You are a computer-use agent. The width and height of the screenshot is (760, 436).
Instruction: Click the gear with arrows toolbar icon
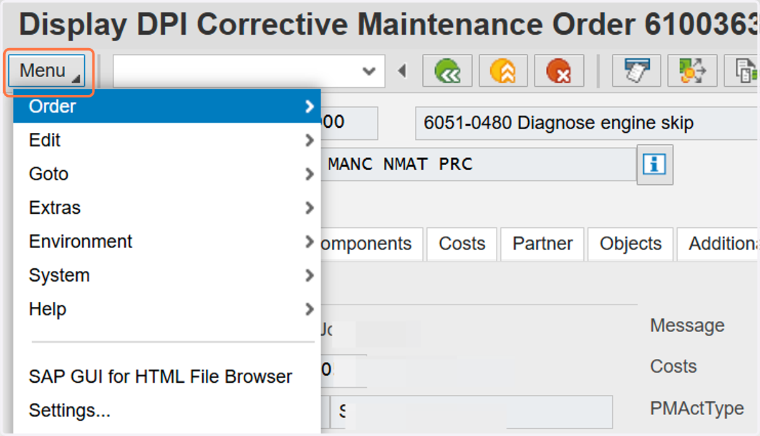tap(692, 71)
